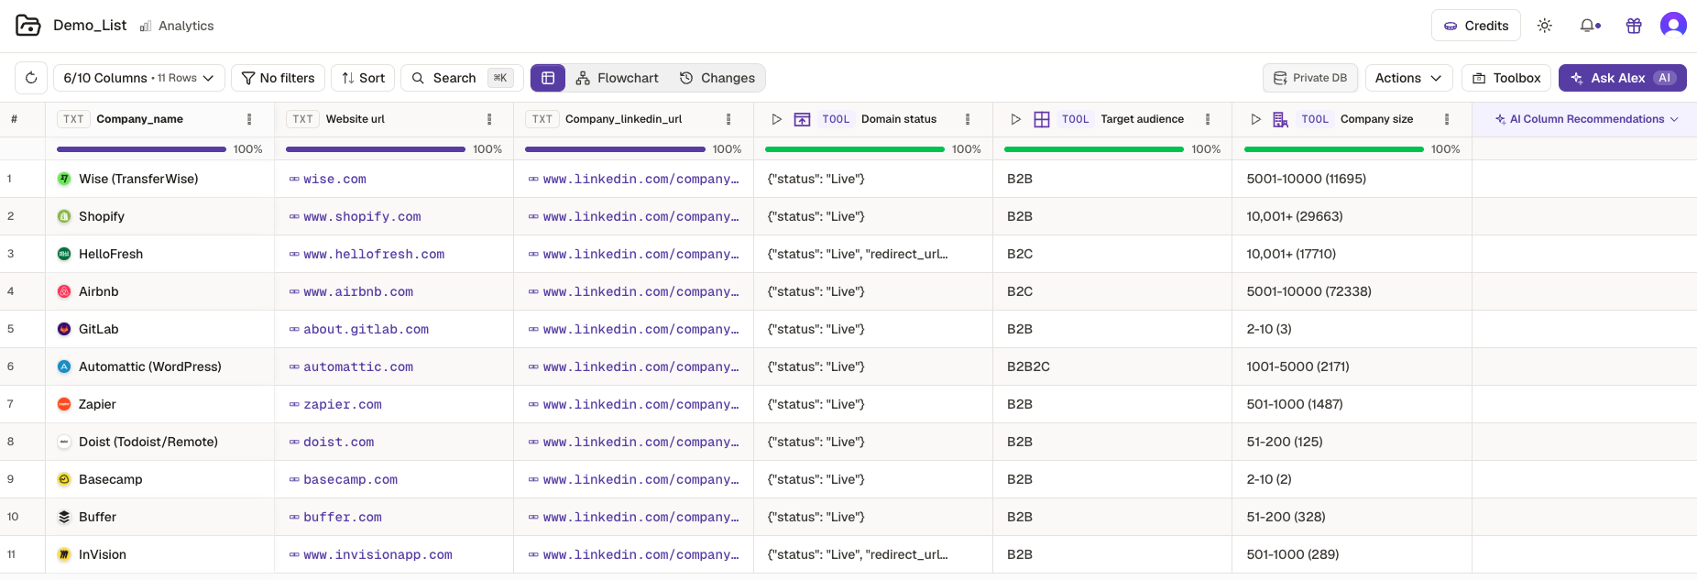Expand the 6/10 Columns dropdown

click(x=138, y=78)
